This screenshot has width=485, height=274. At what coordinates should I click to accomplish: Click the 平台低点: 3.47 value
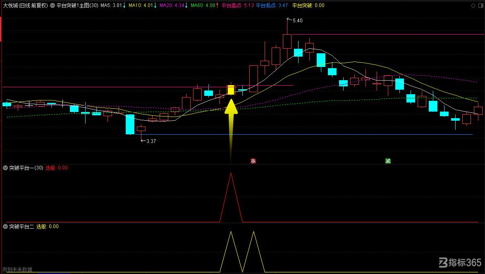[x=272, y=5]
